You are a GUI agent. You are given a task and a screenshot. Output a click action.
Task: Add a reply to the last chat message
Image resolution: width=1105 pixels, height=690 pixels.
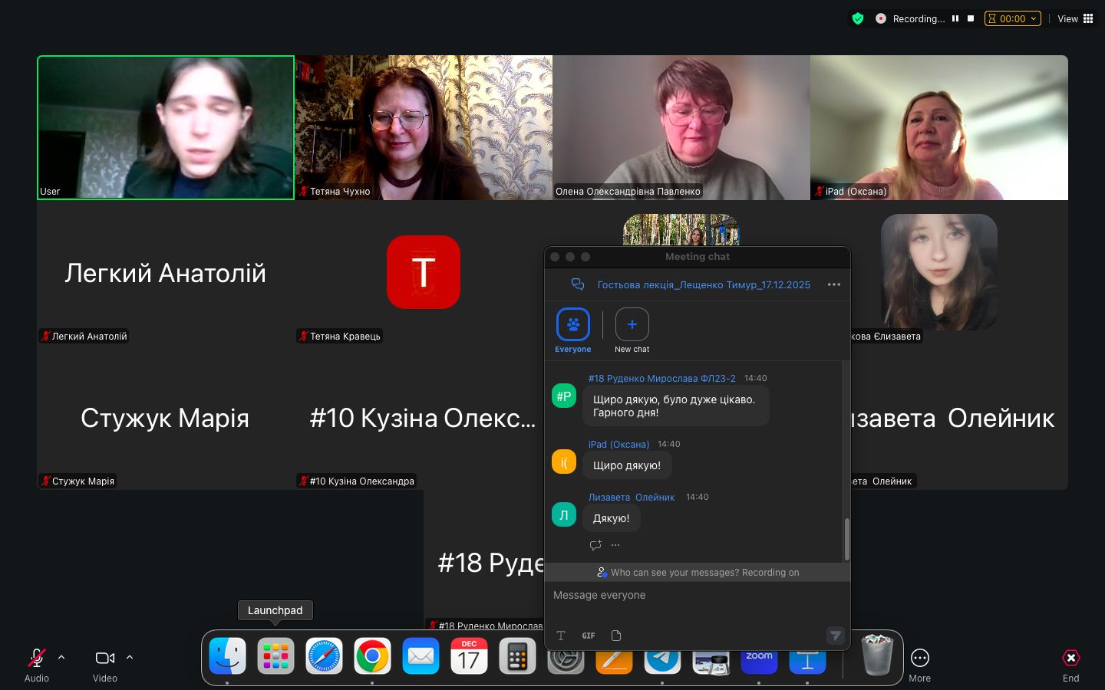(595, 545)
